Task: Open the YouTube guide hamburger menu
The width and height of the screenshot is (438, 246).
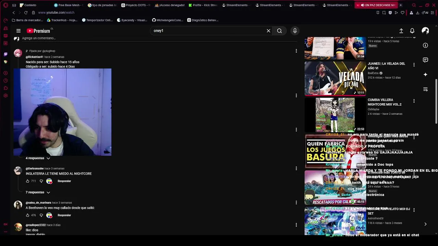Action: 18,31
